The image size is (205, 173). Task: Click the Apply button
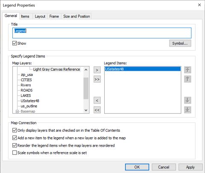(x=190, y=167)
